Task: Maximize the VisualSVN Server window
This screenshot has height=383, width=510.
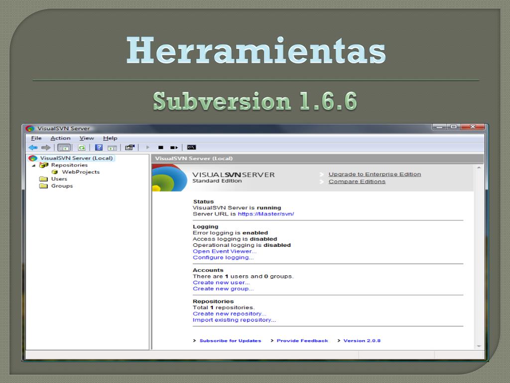Action: point(454,127)
